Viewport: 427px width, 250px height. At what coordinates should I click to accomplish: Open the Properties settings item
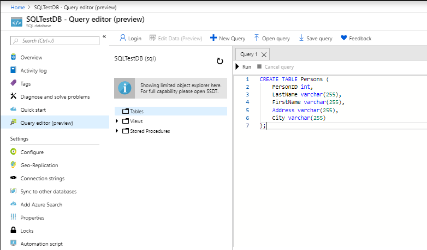pyautogui.click(x=32, y=217)
